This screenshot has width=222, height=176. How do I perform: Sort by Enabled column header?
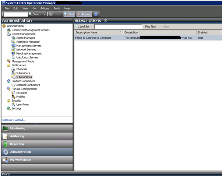pos(209,32)
